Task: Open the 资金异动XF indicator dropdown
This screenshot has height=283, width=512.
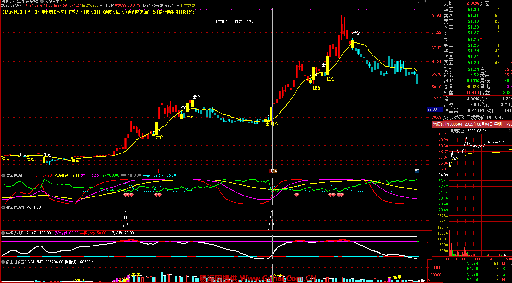Action: click(3, 207)
